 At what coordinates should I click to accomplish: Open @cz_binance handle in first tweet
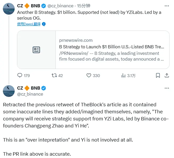60,6
